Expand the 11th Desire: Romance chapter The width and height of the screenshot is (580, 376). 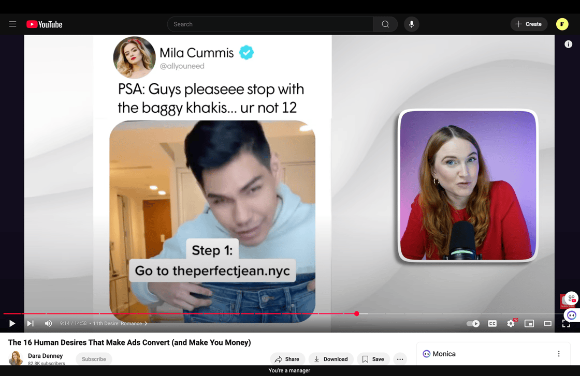pyautogui.click(x=120, y=323)
